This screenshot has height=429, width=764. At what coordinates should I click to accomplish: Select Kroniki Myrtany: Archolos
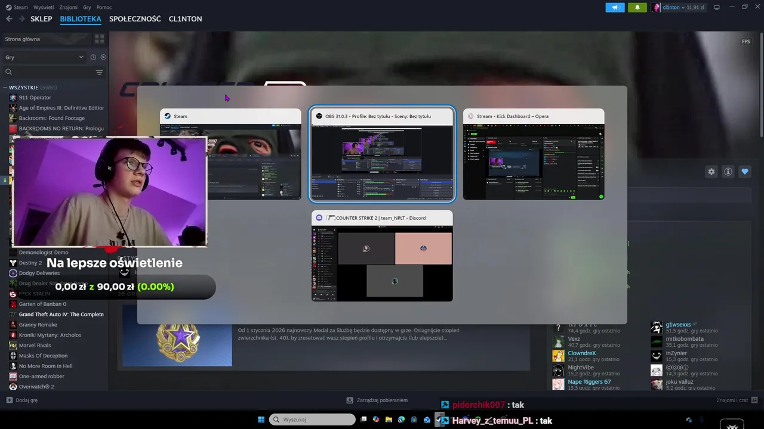[x=46, y=335]
